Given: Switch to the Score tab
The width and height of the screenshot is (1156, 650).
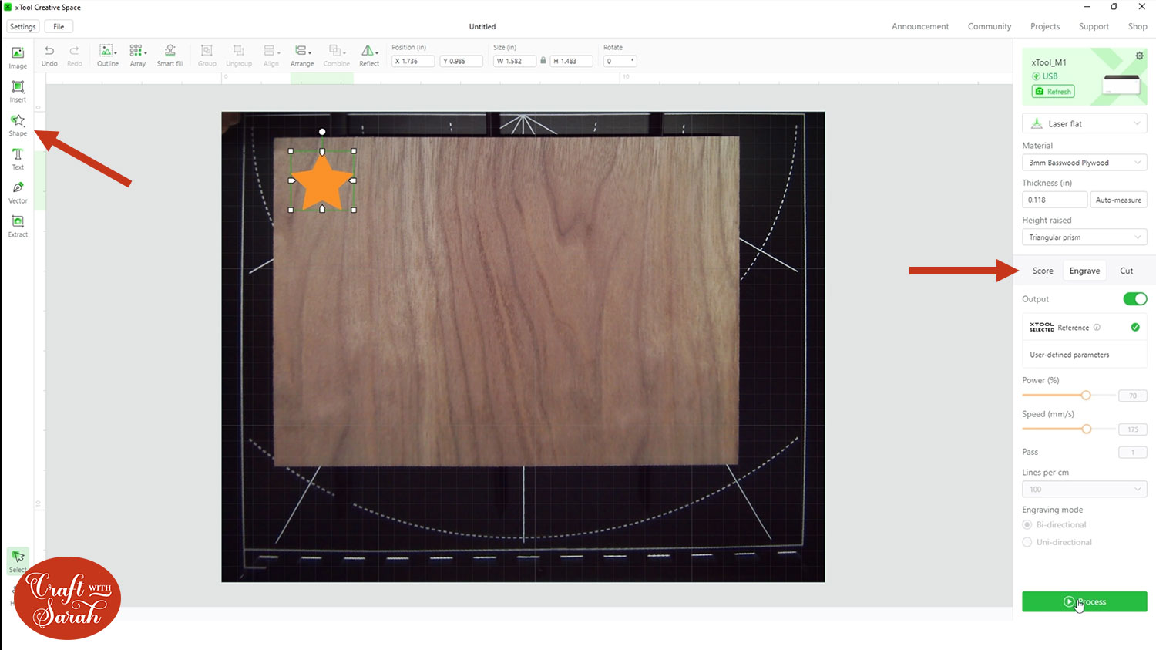Looking at the screenshot, I should tap(1043, 271).
